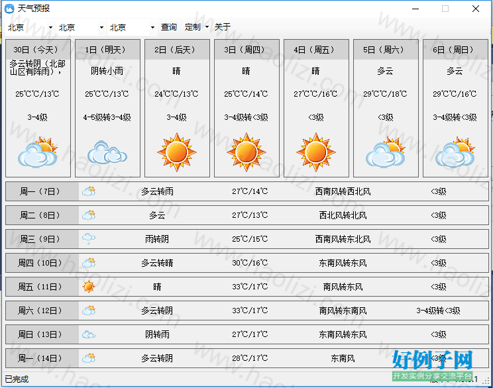493x388 pixels.
Task: Open the 定制 customize menu
Action: point(193,27)
